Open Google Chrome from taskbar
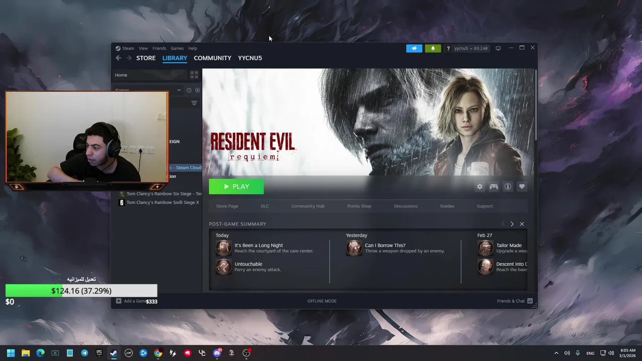The height and width of the screenshot is (361, 642). point(158,353)
